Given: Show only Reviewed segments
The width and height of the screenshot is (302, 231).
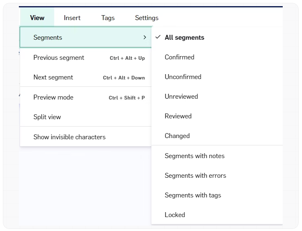Looking at the screenshot, I should 178,116.
